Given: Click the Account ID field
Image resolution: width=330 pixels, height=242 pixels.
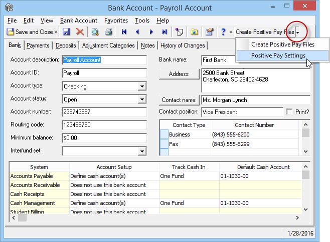Looking at the screenshot, I should coord(104,73).
